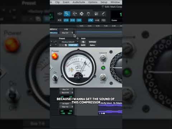Adjust the top silver knob on the compressor
This screenshot has width=172, height=129.
coord(103,58)
